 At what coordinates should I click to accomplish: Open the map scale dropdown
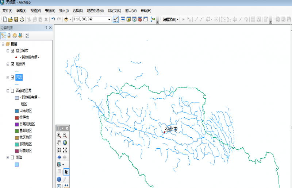pyautogui.click(x=109, y=19)
